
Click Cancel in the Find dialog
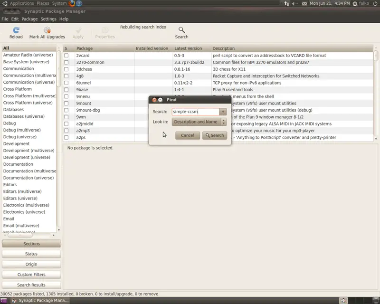[x=188, y=135]
